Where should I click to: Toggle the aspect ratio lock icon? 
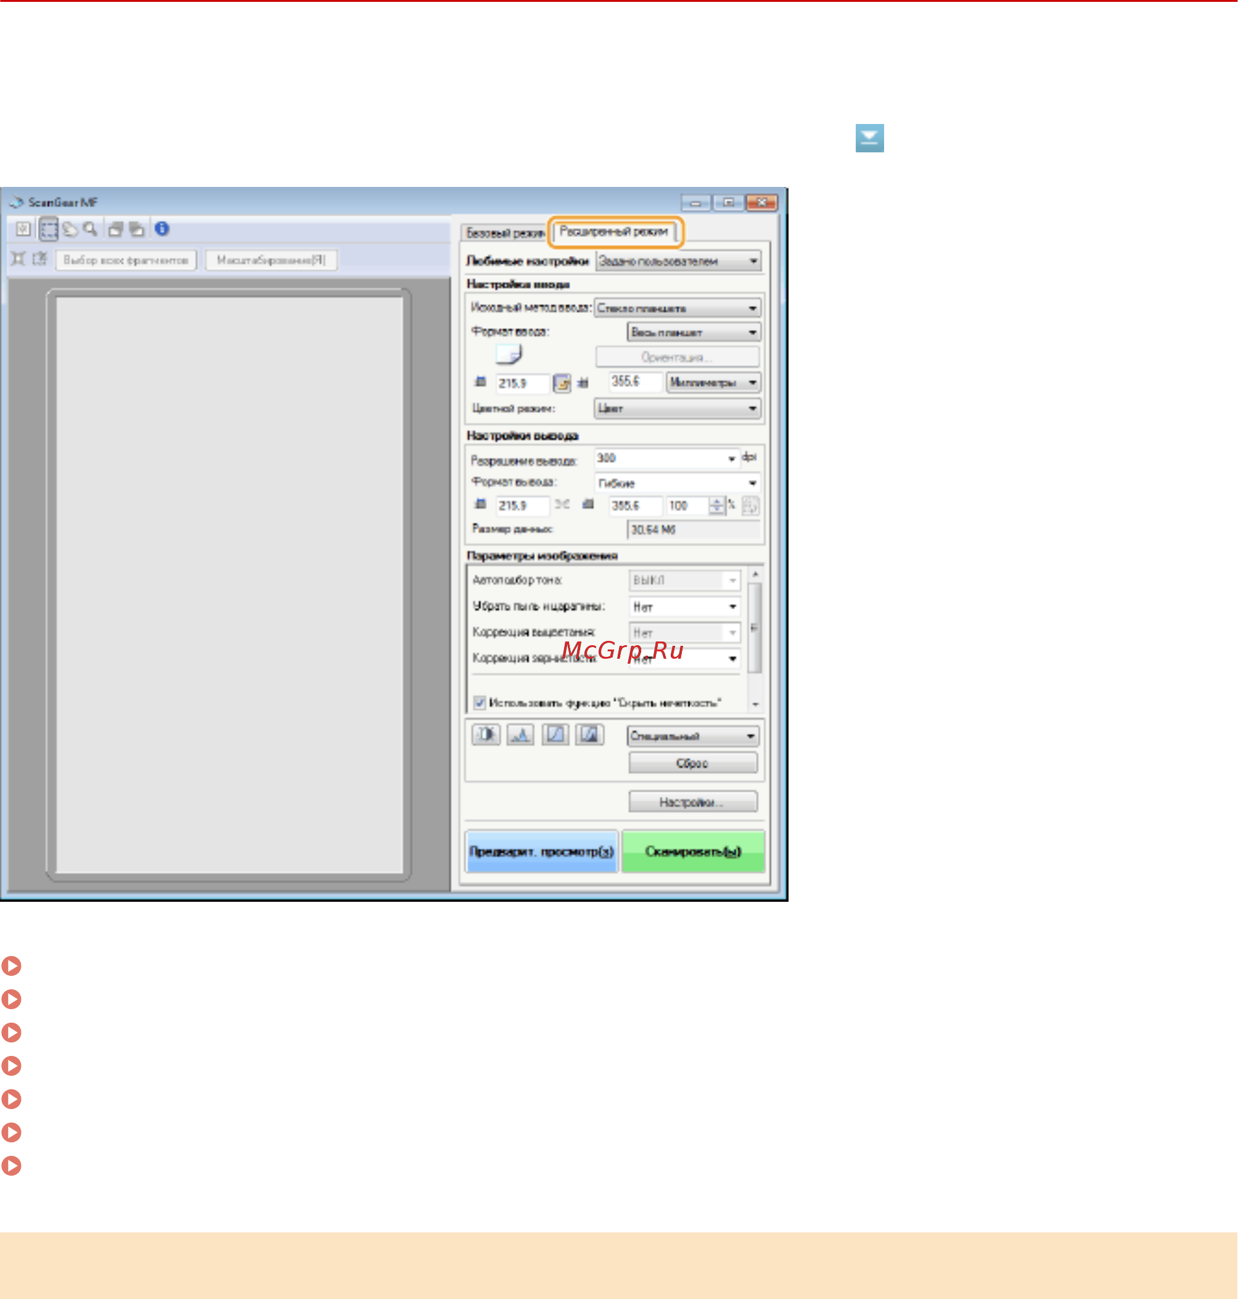pos(562,383)
